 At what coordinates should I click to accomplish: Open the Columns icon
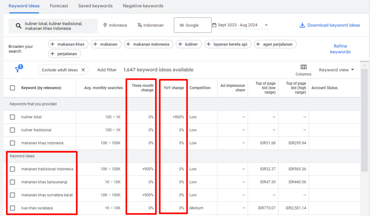coord(304,67)
